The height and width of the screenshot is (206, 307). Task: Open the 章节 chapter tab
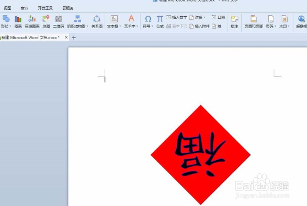[25, 8]
